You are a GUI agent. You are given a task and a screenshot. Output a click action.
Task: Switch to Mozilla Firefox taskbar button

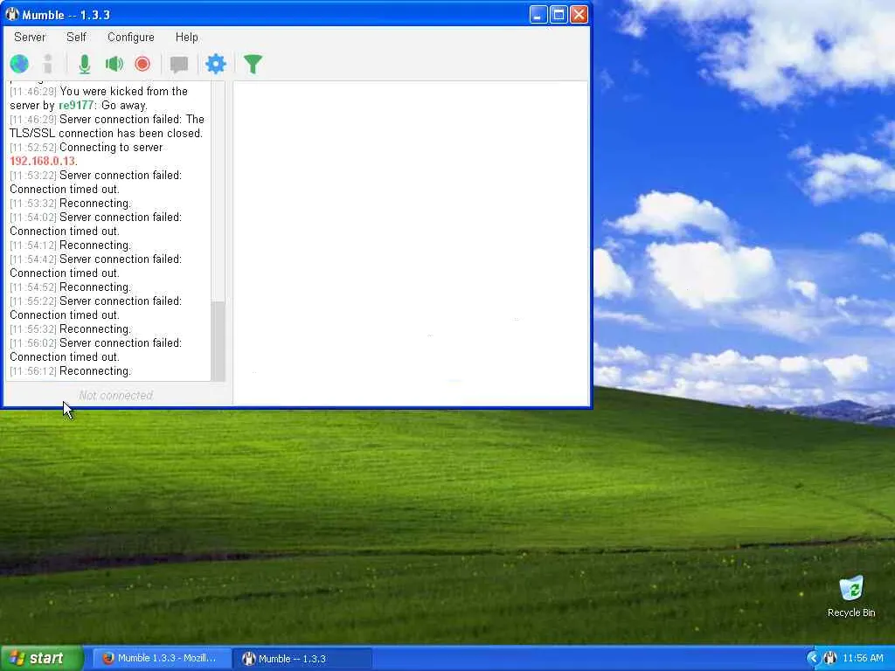162,659
